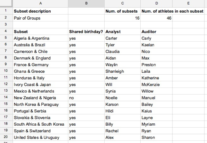Select the 'United States & Uruguay' cell
The width and height of the screenshot is (207, 143).
pyautogui.click(x=37, y=137)
